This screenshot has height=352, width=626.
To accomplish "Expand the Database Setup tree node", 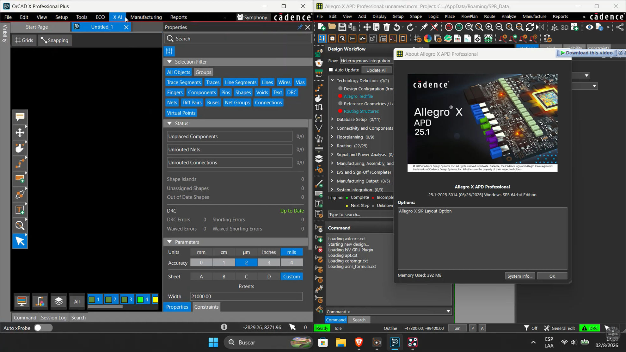I will (332, 119).
